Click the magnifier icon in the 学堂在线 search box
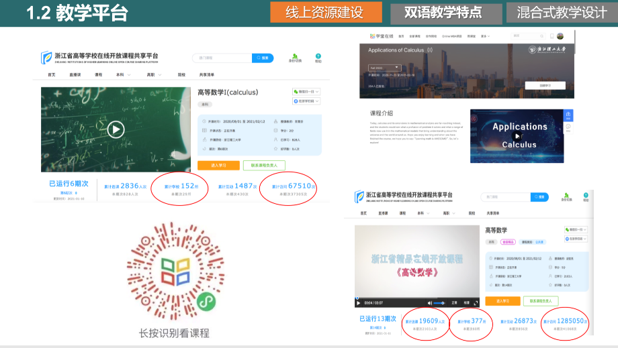This screenshot has width=618, height=348. (x=542, y=36)
